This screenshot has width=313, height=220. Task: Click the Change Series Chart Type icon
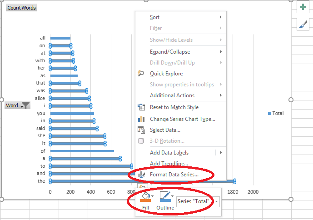[x=141, y=119]
